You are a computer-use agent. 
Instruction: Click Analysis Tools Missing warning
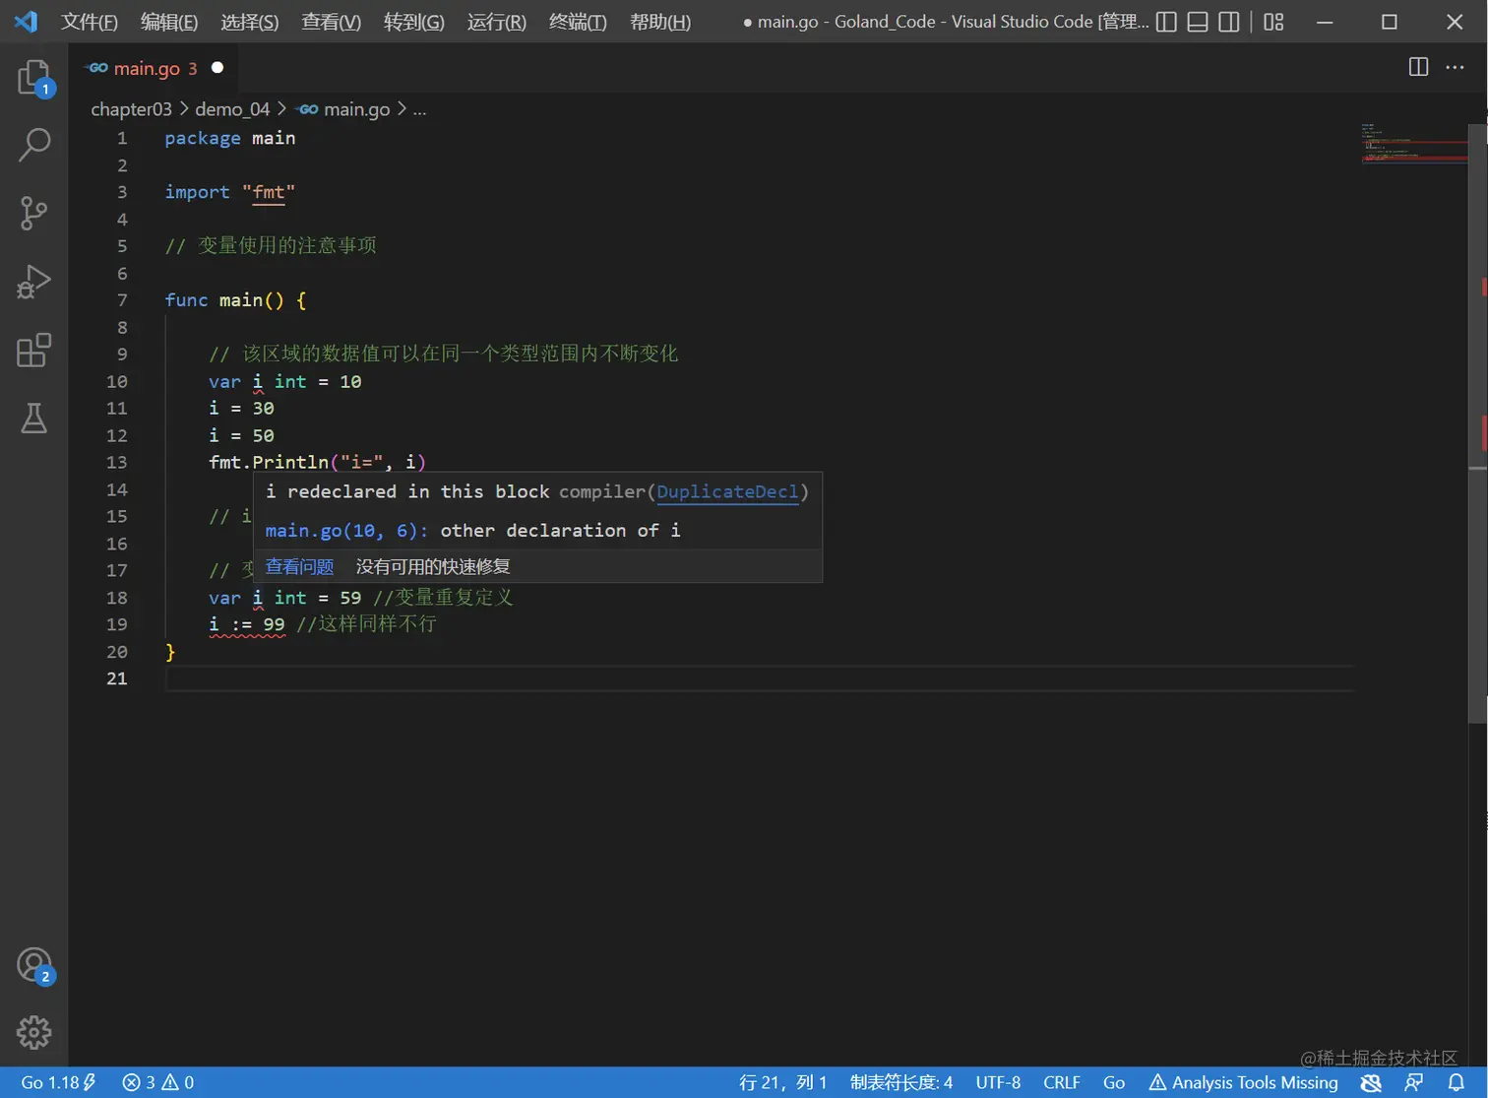pyautogui.click(x=1244, y=1082)
